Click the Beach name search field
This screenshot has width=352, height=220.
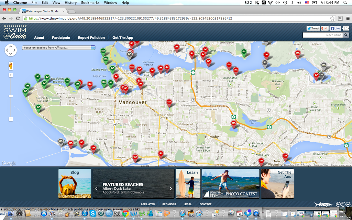[x=322, y=35]
